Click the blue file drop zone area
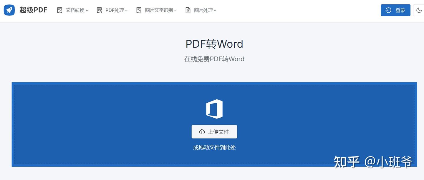Screen dimensions: 424x180 click(x=214, y=124)
